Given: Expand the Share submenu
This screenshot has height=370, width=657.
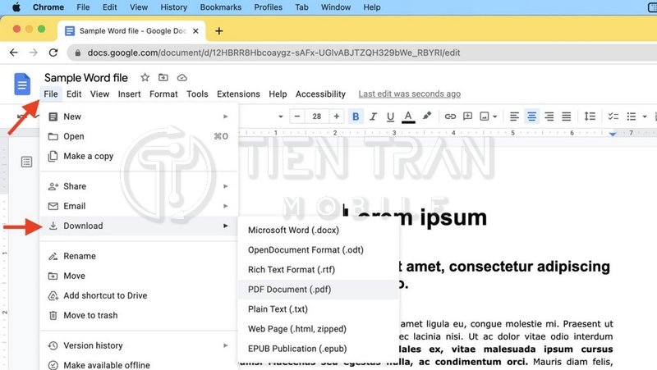Looking at the screenshot, I should pos(139,186).
